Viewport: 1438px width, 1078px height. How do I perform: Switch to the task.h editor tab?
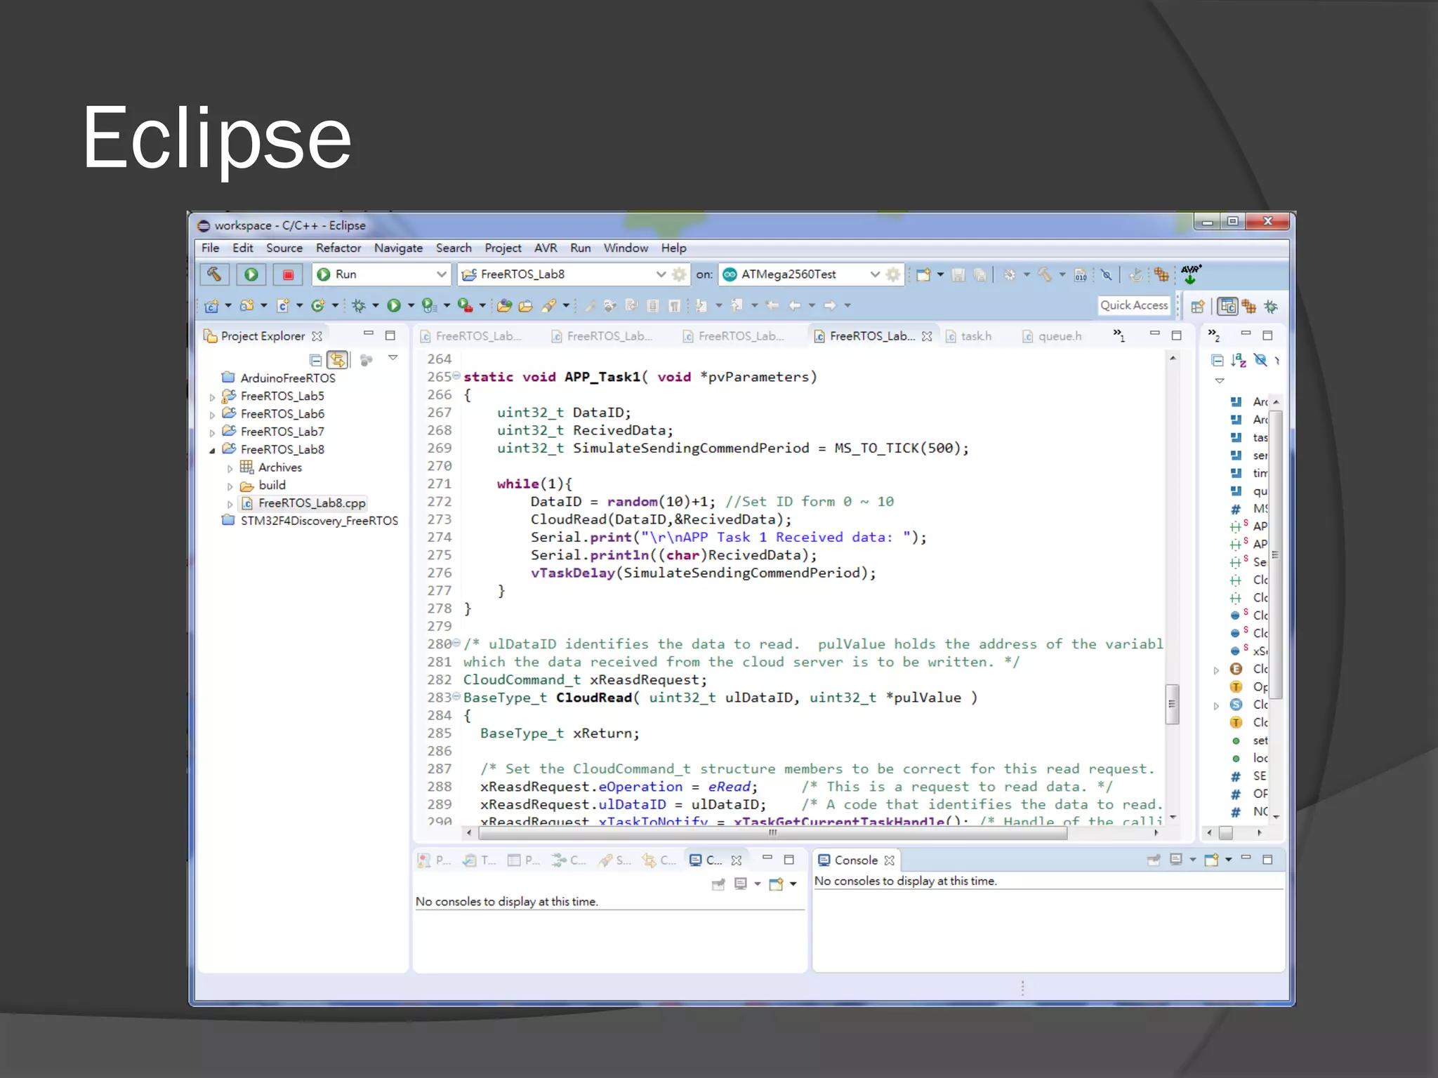975,336
